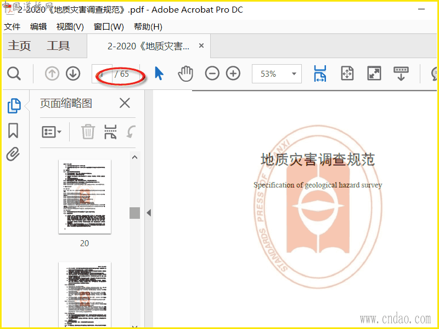Enter full screen mode icon

pyautogui.click(x=374, y=73)
